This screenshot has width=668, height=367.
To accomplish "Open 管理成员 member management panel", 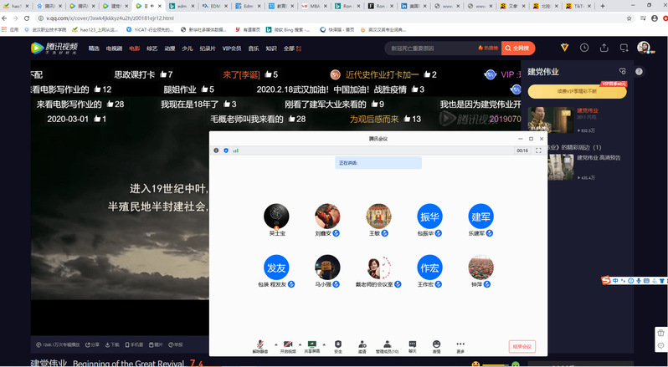I will click(387, 344).
